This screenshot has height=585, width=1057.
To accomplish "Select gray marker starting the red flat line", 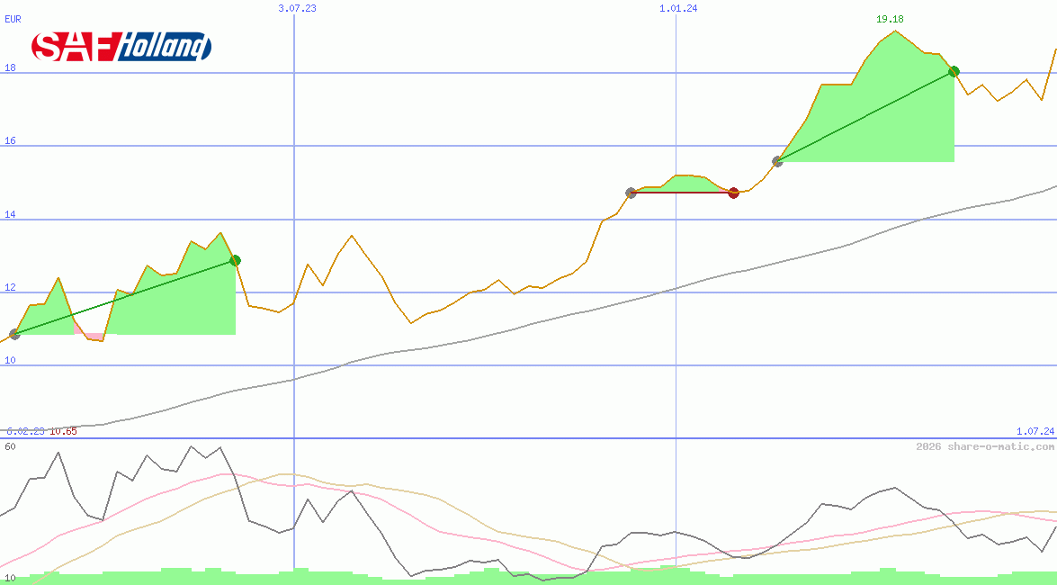I will (x=631, y=193).
